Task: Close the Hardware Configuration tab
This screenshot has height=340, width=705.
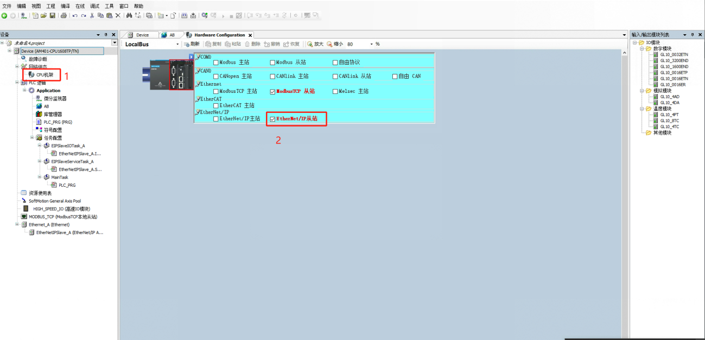Action: 250,35
